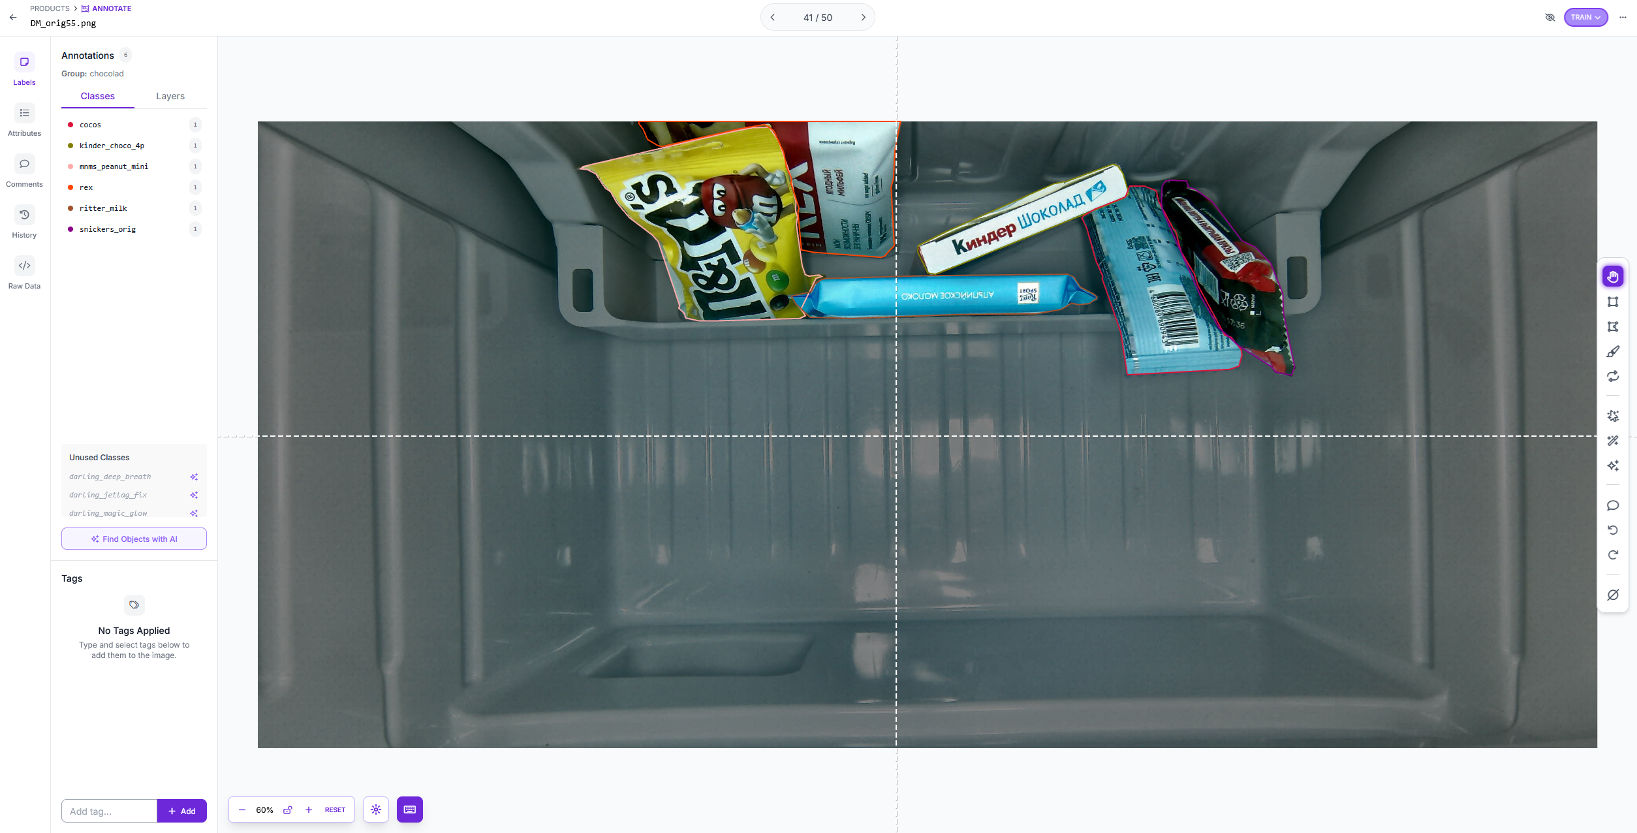The width and height of the screenshot is (1637, 833).
Task: Go to the previous image
Action: point(773,18)
